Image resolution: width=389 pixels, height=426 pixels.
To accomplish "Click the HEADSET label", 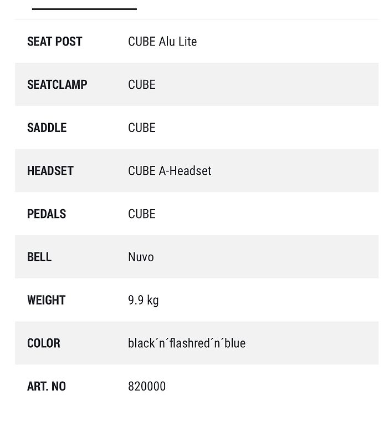I will (x=50, y=171).
